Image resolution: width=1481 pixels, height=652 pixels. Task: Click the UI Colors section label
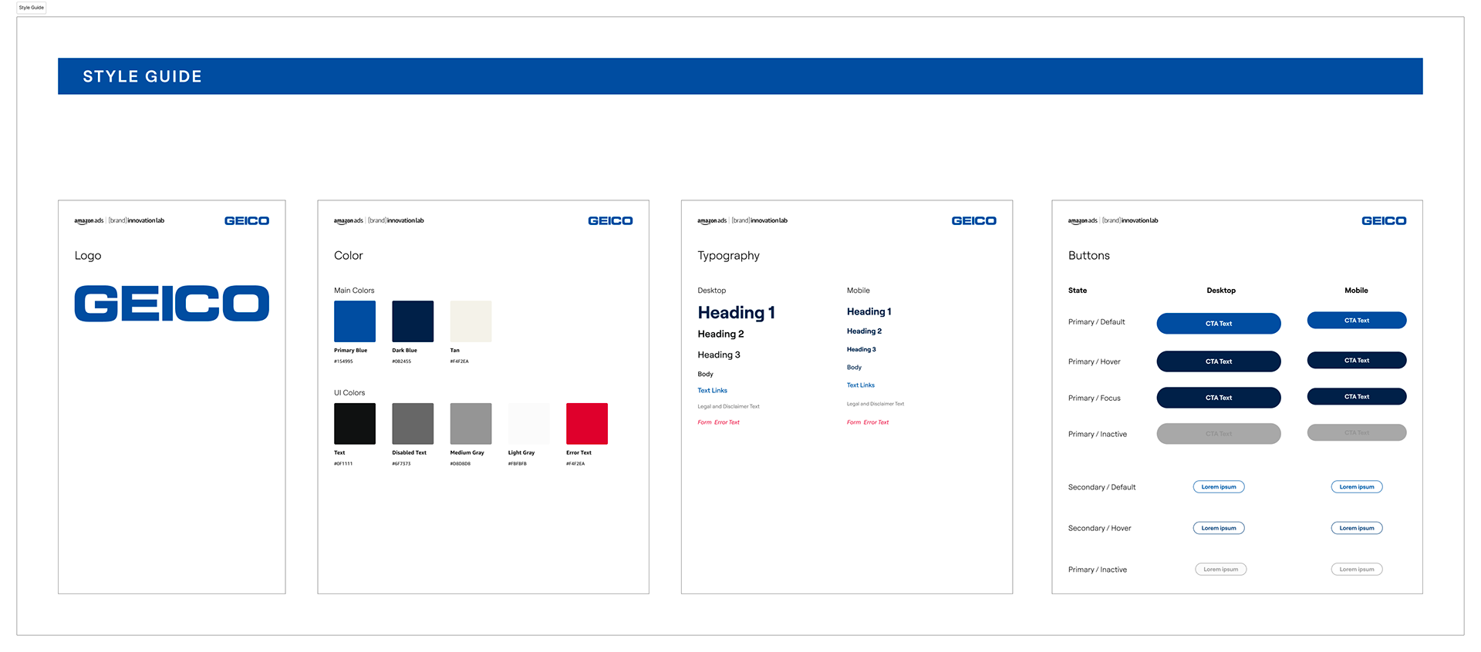(349, 393)
